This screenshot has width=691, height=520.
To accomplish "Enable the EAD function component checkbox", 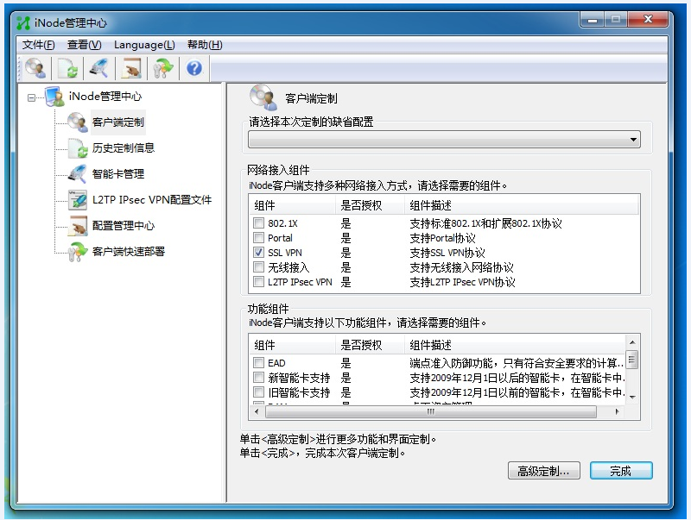I will click(x=258, y=363).
